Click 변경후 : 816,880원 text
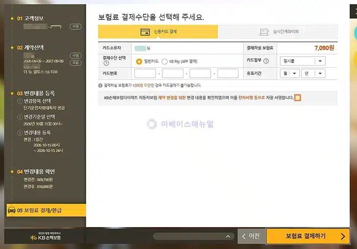Image resolution: width=357 pixels, height=249 pixels. (38, 186)
